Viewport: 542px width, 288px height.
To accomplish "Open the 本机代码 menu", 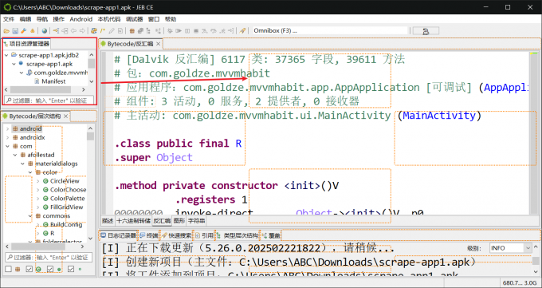I will click(x=109, y=19).
